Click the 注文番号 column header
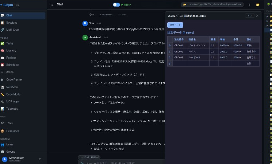The width and height of the screenshot is (272, 164). (180, 39)
